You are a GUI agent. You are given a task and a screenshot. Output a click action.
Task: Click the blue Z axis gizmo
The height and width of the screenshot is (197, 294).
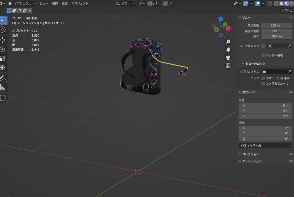coord(221,19)
